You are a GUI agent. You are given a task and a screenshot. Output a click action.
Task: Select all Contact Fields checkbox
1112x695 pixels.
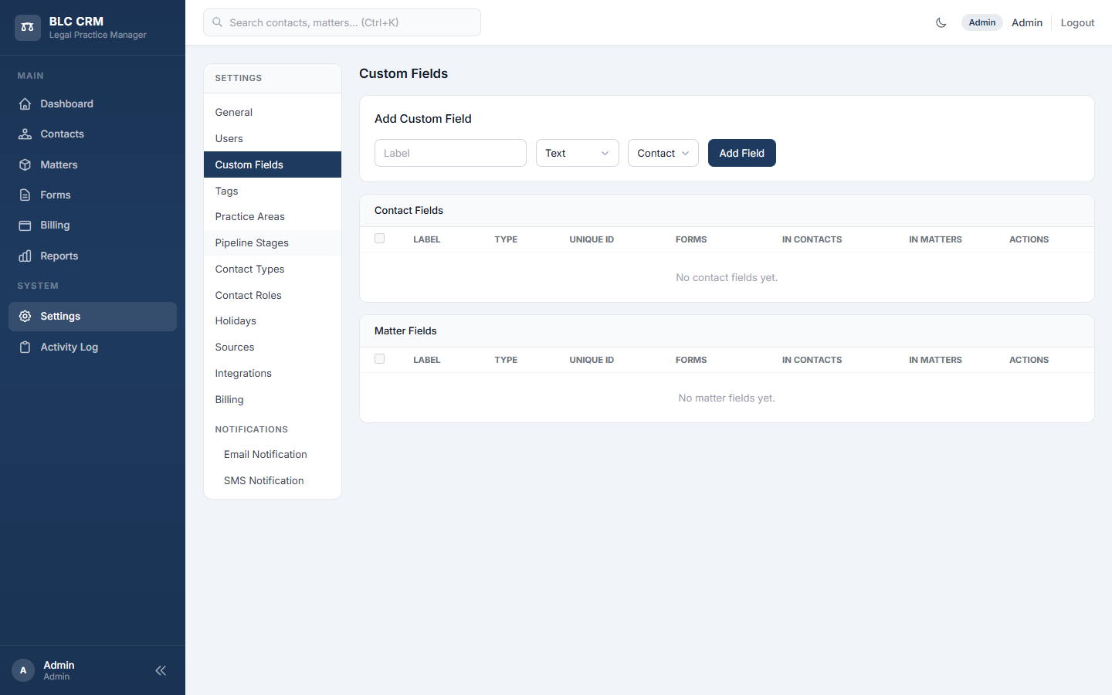[x=379, y=239]
